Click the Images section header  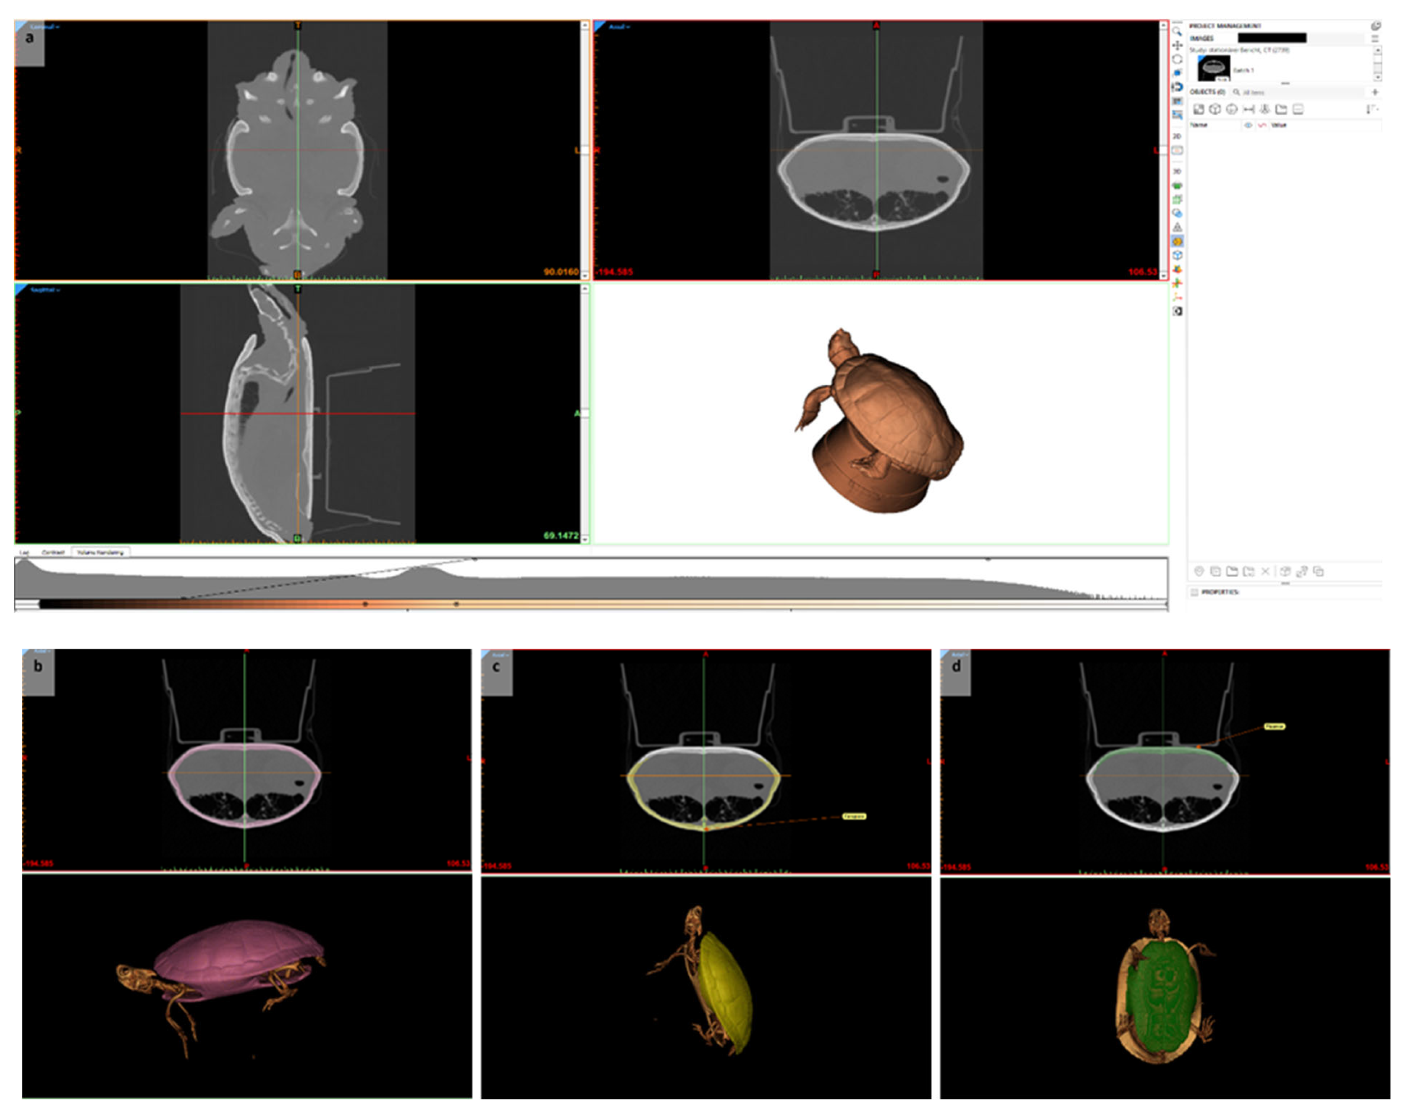1202,38
